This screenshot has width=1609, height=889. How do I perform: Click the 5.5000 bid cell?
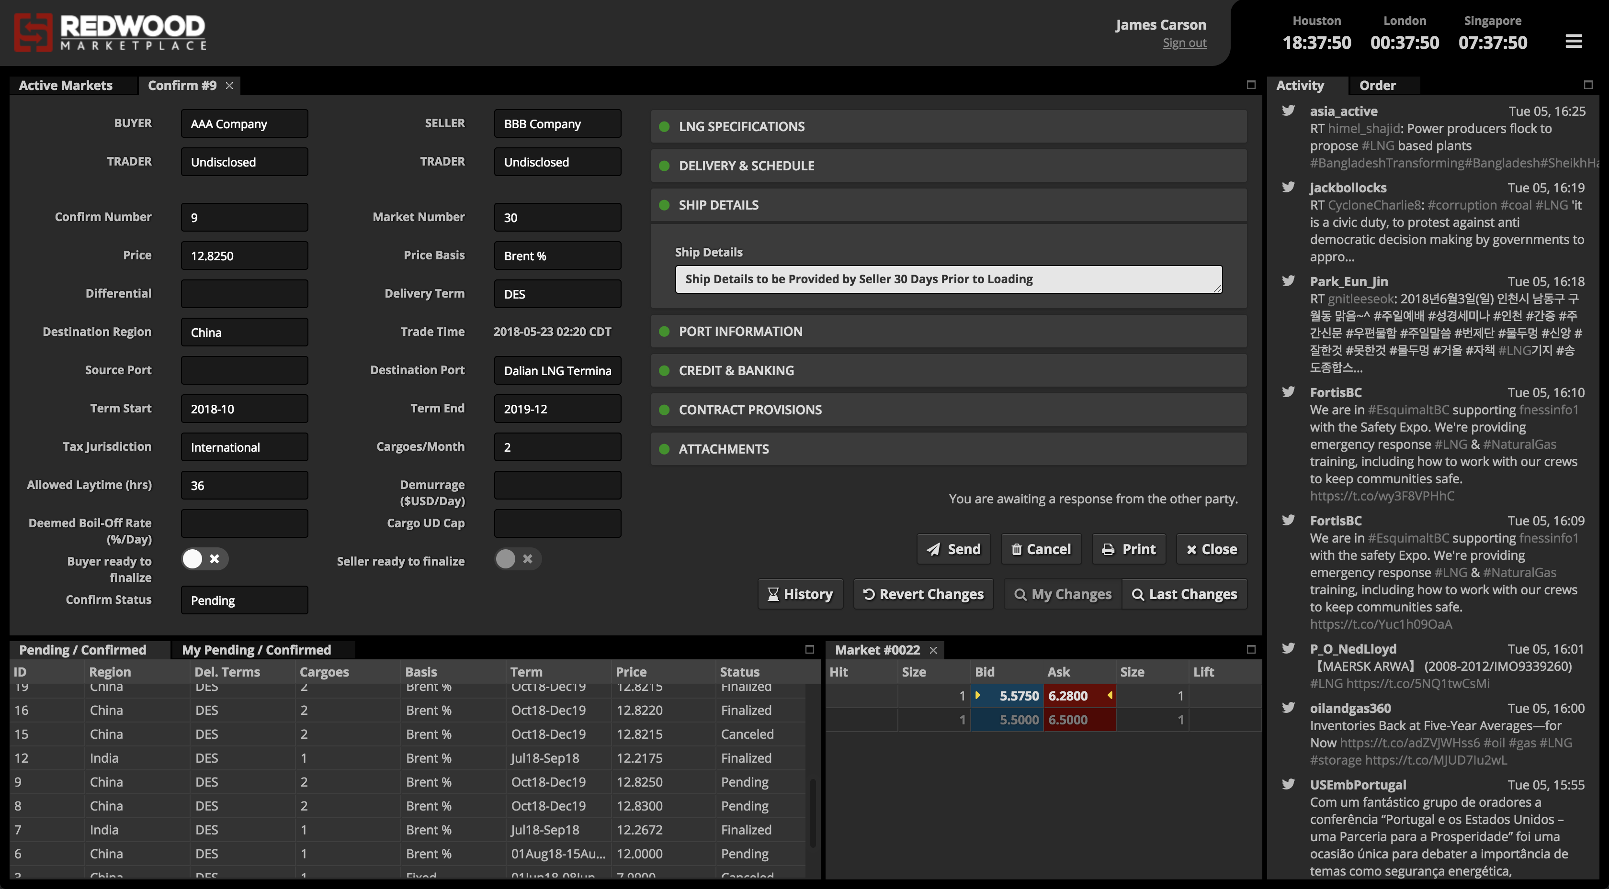tap(1007, 720)
